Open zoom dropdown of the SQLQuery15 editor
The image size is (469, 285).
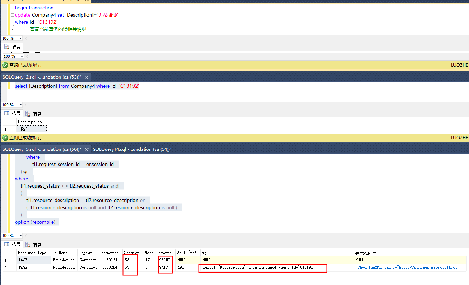20,236
